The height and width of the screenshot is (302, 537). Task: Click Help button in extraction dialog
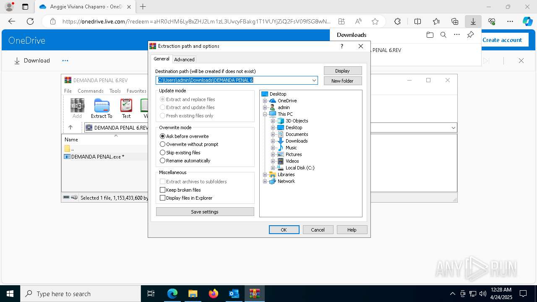coord(352,230)
